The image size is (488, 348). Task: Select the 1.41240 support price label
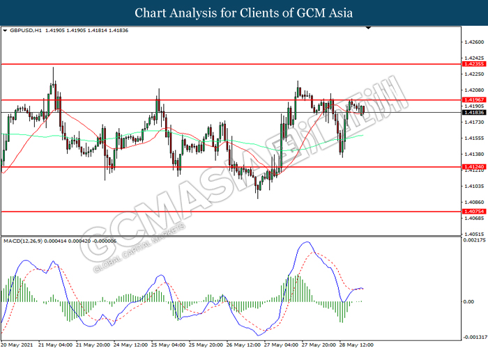coord(473,167)
